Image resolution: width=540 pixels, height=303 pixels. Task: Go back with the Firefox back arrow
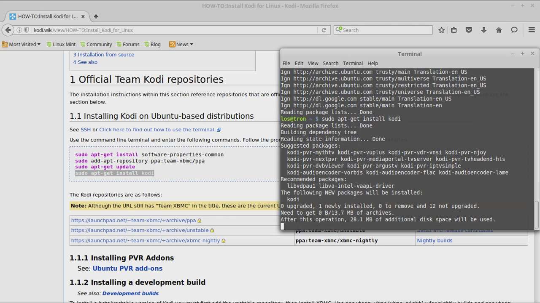point(8,30)
